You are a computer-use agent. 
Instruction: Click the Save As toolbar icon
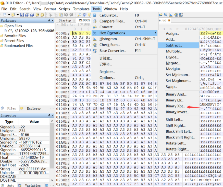point(27,15)
